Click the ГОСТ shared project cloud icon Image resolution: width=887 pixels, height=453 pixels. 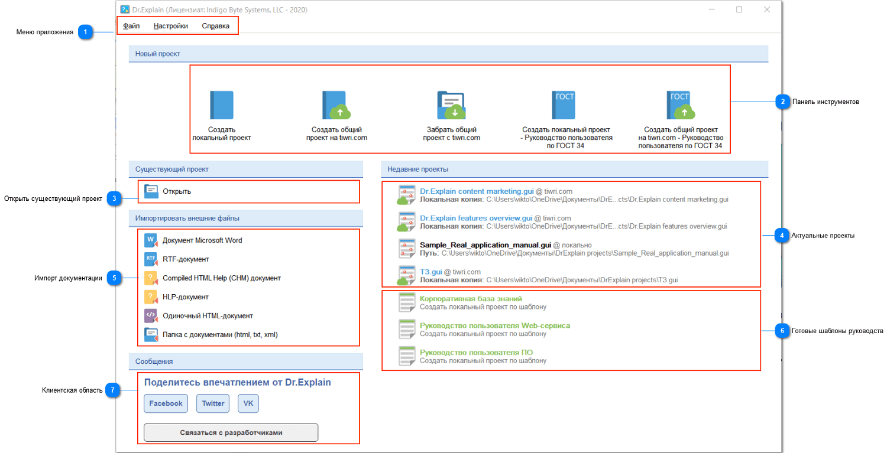tap(681, 105)
